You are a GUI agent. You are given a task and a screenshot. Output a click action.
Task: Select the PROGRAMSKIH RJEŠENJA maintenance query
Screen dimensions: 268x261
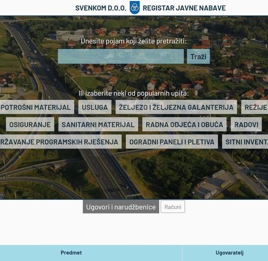click(61, 142)
